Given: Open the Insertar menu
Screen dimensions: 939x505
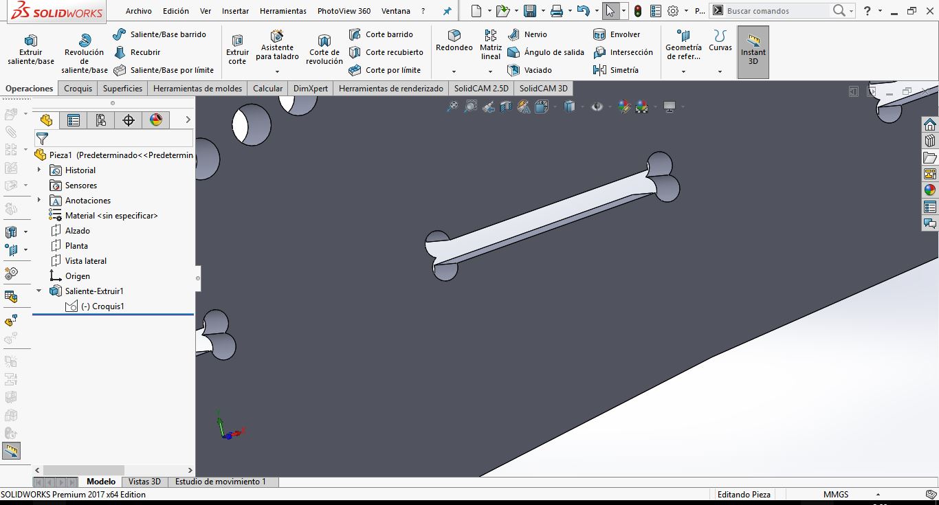Looking at the screenshot, I should click(x=235, y=11).
